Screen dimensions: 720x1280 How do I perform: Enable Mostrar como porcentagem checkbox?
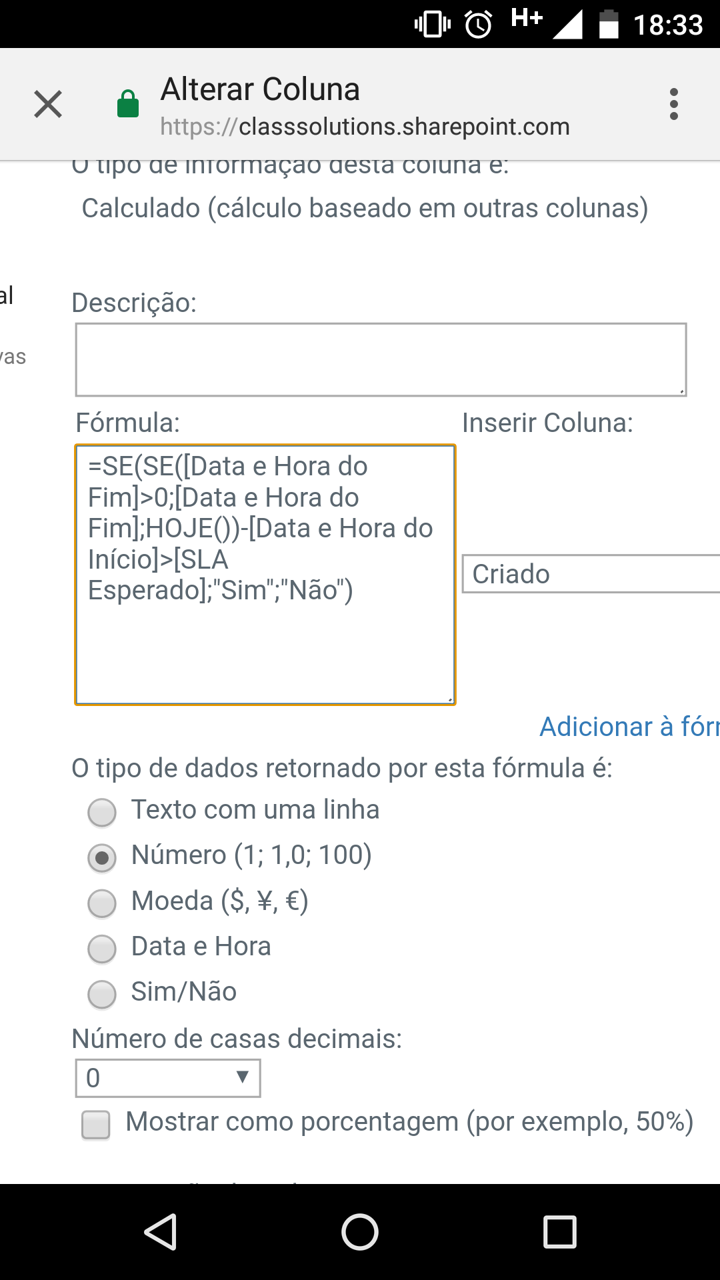tap(95, 1125)
